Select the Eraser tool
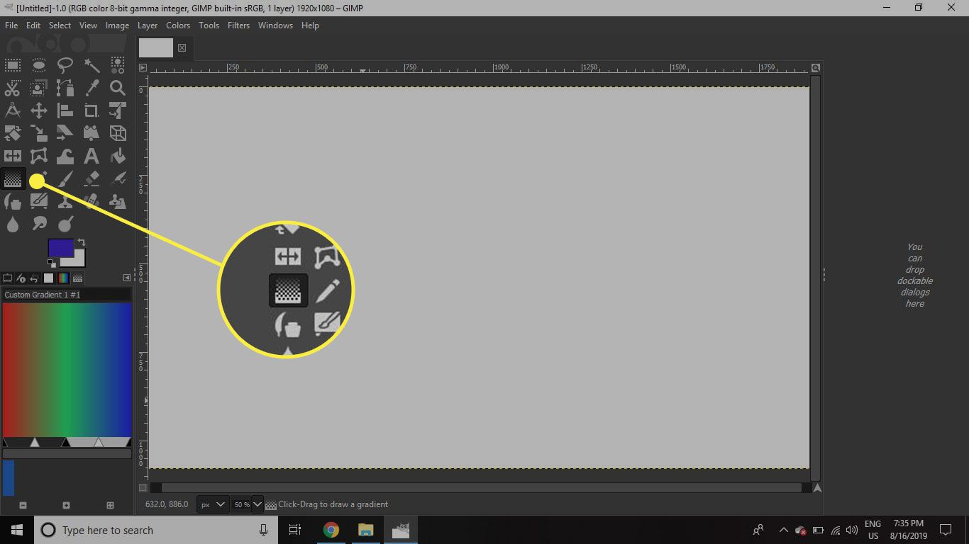The height and width of the screenshot is (544, 969). 92,179
